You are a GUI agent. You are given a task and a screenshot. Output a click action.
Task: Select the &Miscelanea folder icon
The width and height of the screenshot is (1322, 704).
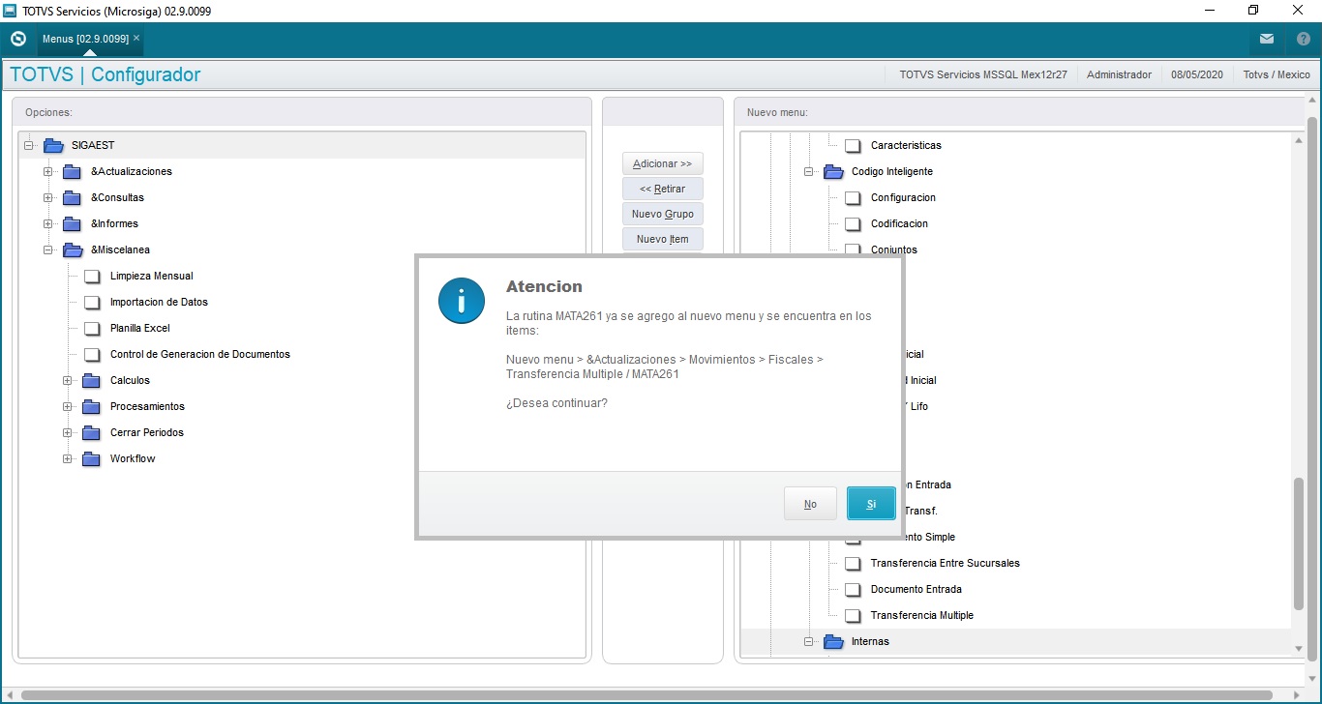pos(73,249)
